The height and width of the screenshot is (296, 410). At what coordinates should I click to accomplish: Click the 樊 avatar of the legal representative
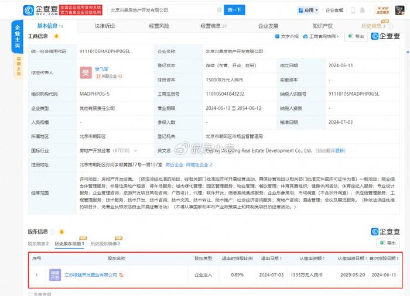pos(86,73)
